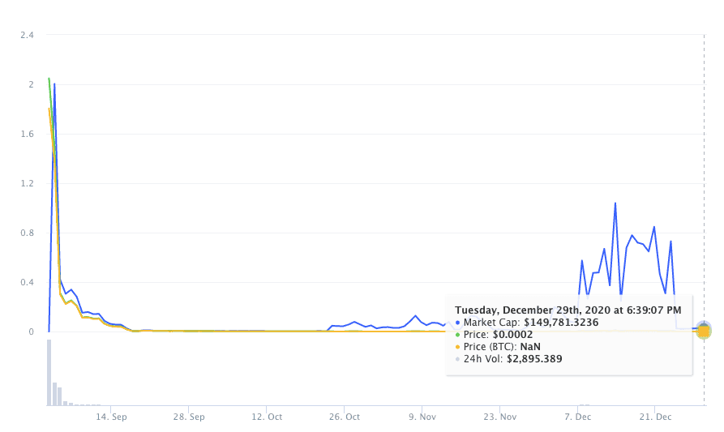
Task: Select the 7. Dec x-axis date label
Action: (x=579, y=417)
